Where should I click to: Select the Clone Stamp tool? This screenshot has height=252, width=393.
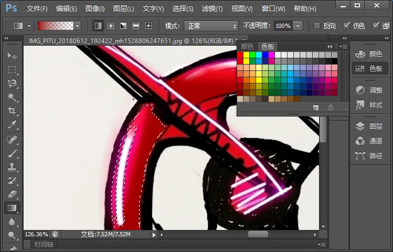12,167
